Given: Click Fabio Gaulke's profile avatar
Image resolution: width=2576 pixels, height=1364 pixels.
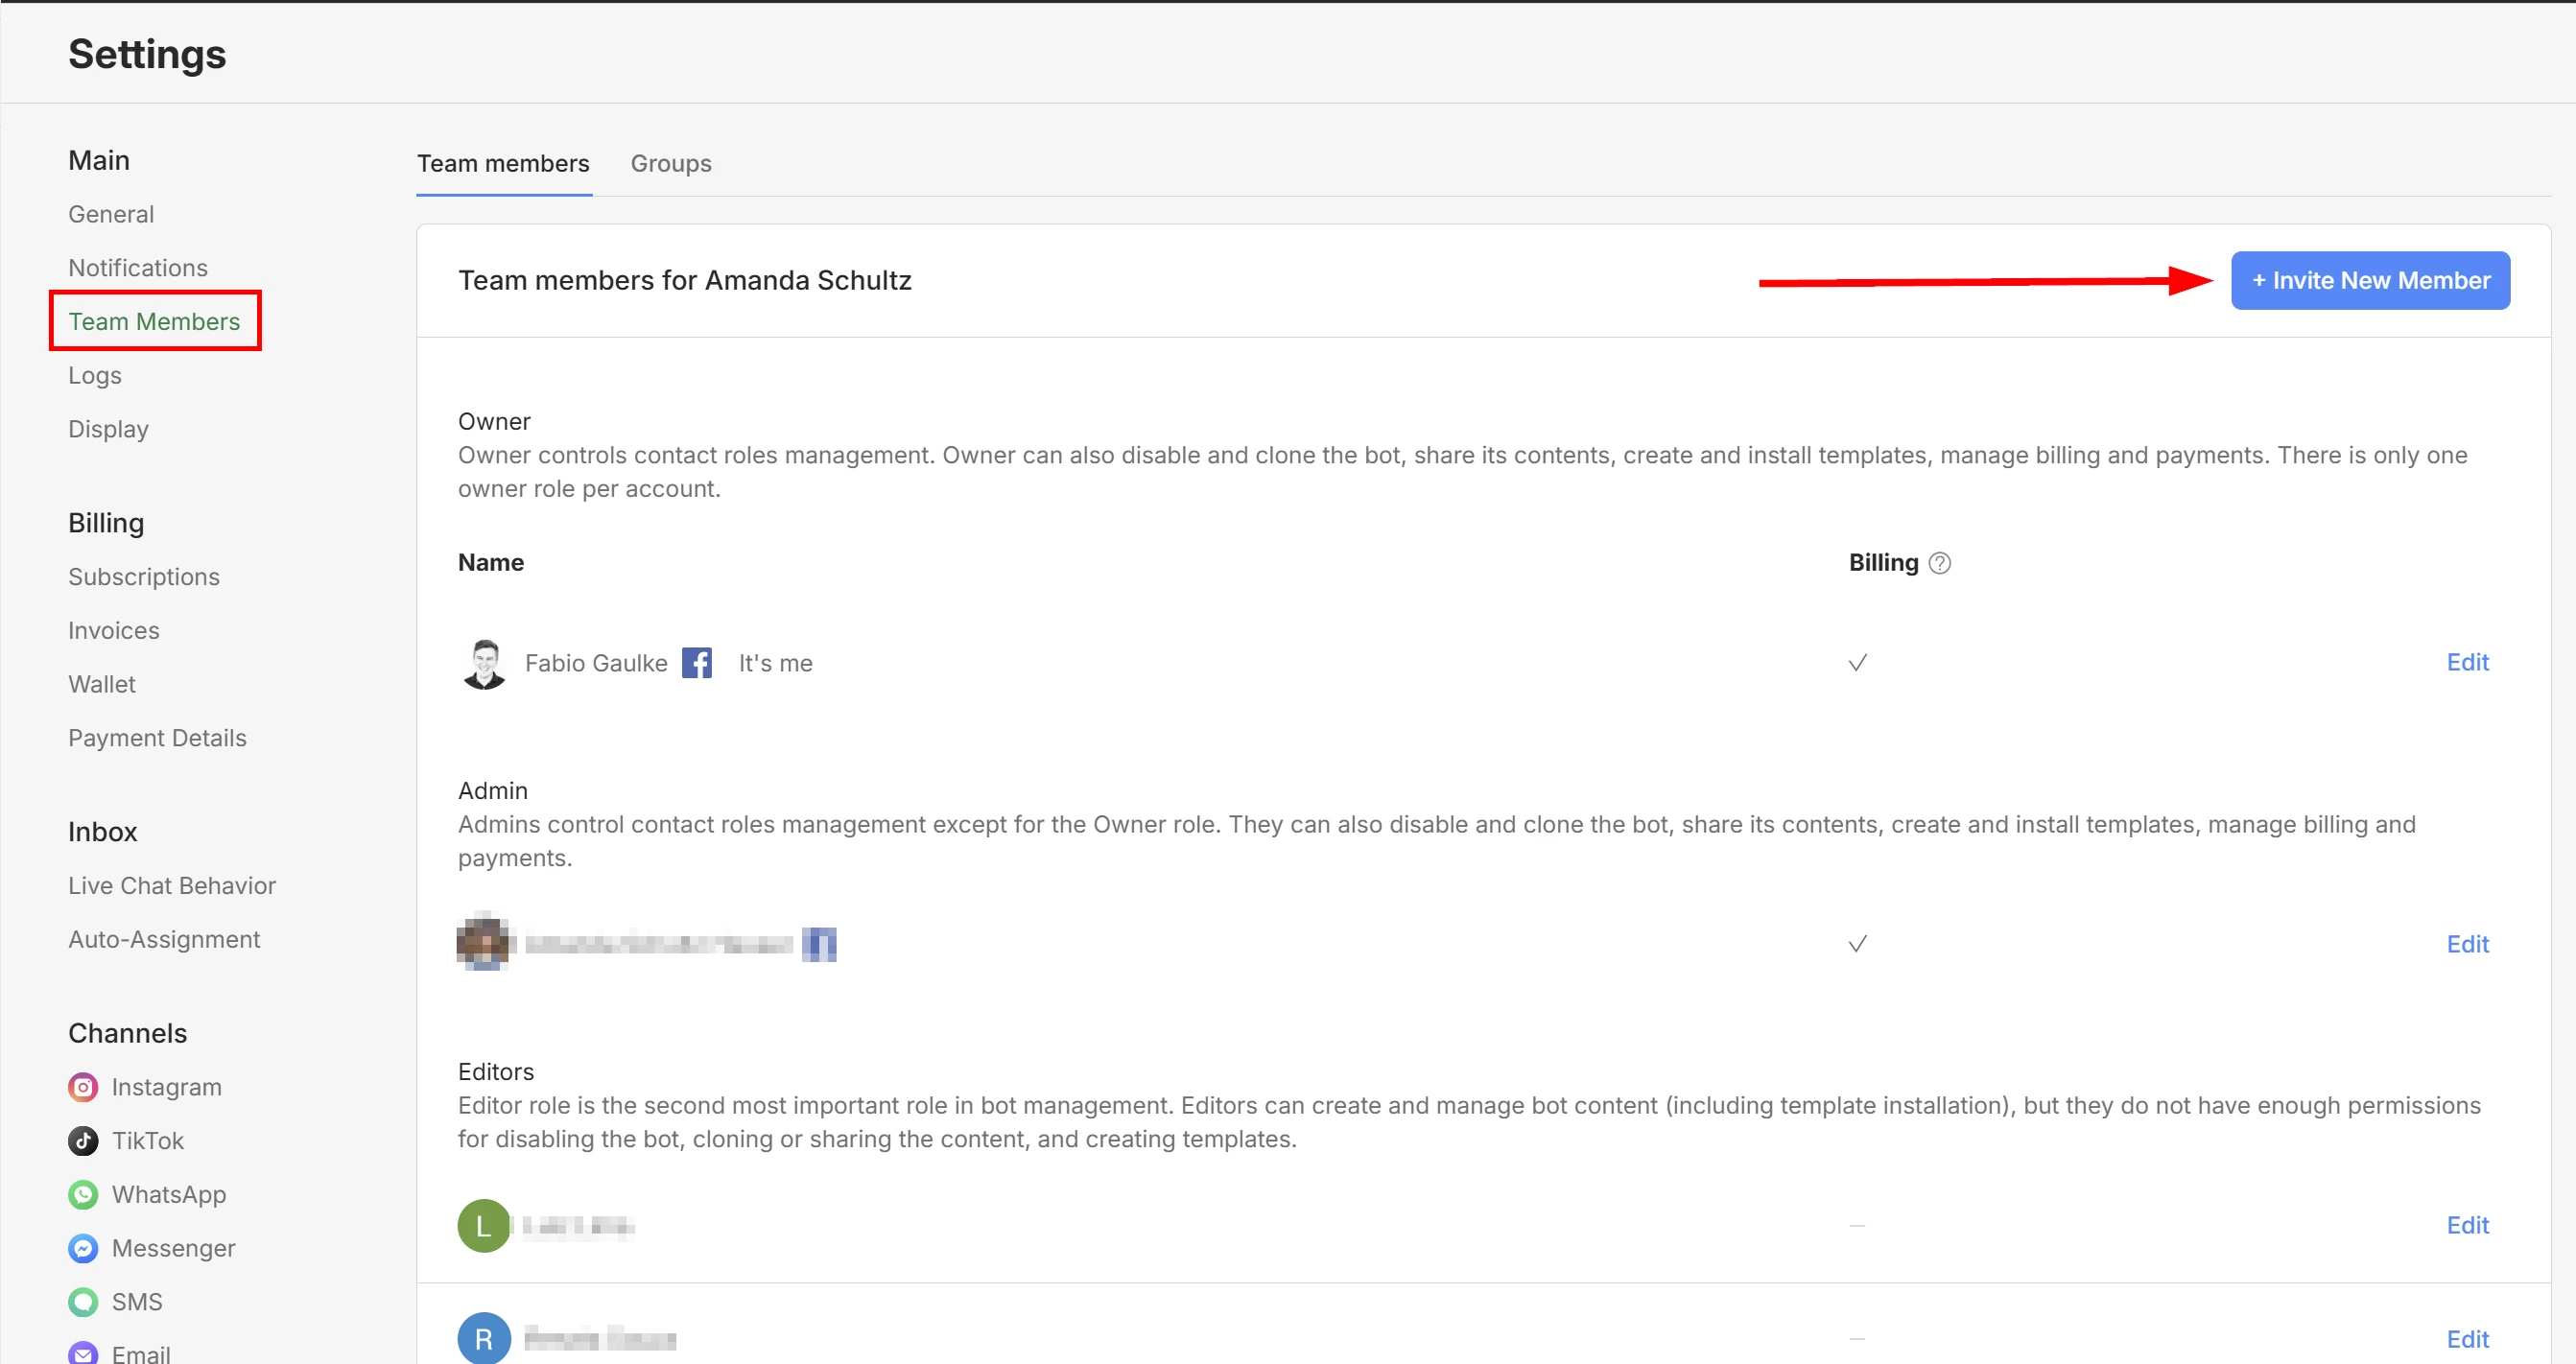Looking at the screenshot, I should pyautogui.click(x=485, y=663).
